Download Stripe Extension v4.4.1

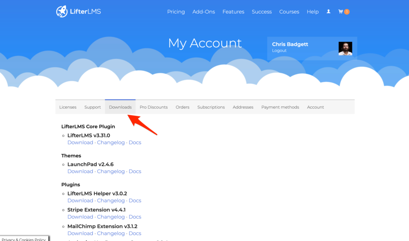tap(80, 217)
